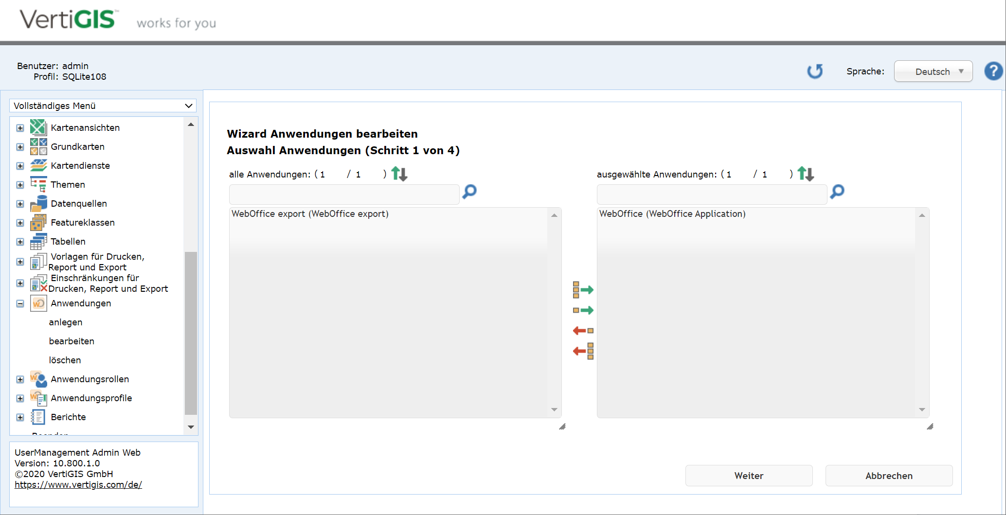Click the Anwendungsprofile menu label
The height and width of the screenshot is (515, 1006).
click(91, 398)
